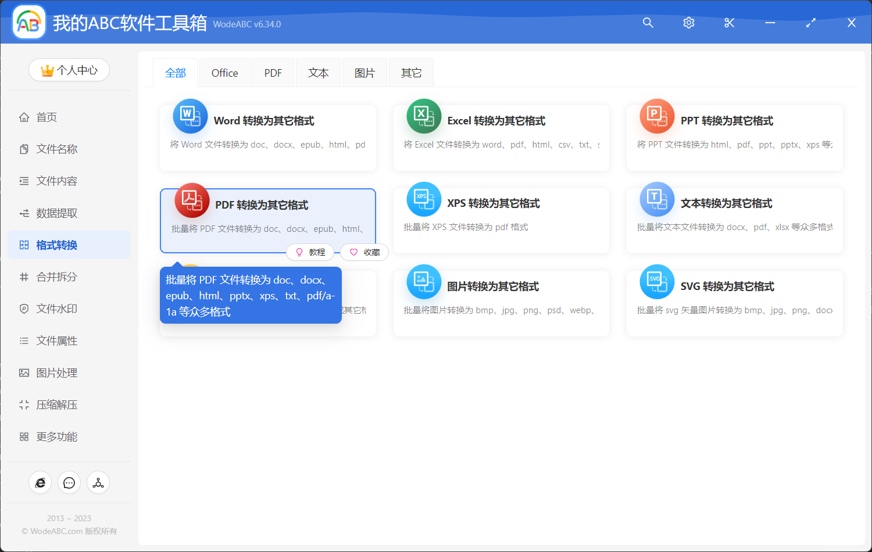
Task: Click the search magnifier icon in titlebar
Action: pyautogui.click(x=648, y=23)
